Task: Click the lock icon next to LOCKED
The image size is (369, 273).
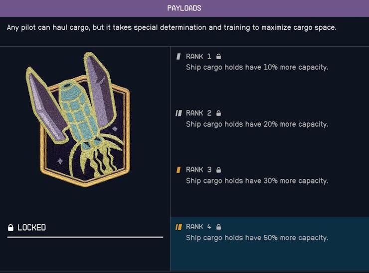Action: (10, 227)
